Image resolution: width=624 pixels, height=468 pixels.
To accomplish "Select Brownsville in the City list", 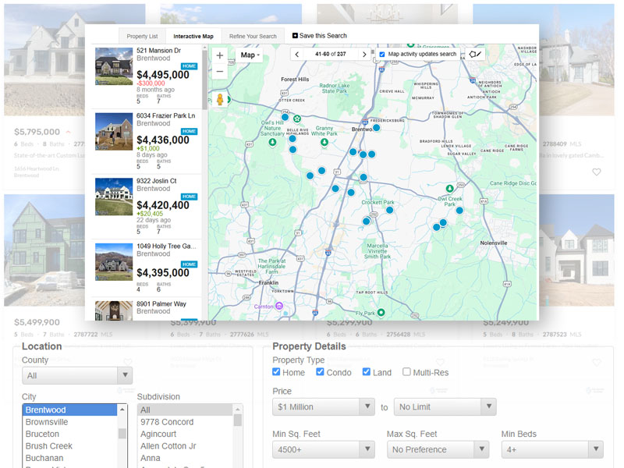I will click(x=70, y=422).
